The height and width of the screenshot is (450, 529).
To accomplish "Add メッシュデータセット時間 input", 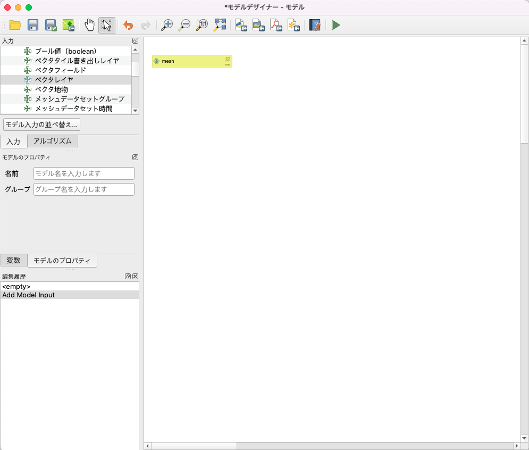I will tap(66, 109).
